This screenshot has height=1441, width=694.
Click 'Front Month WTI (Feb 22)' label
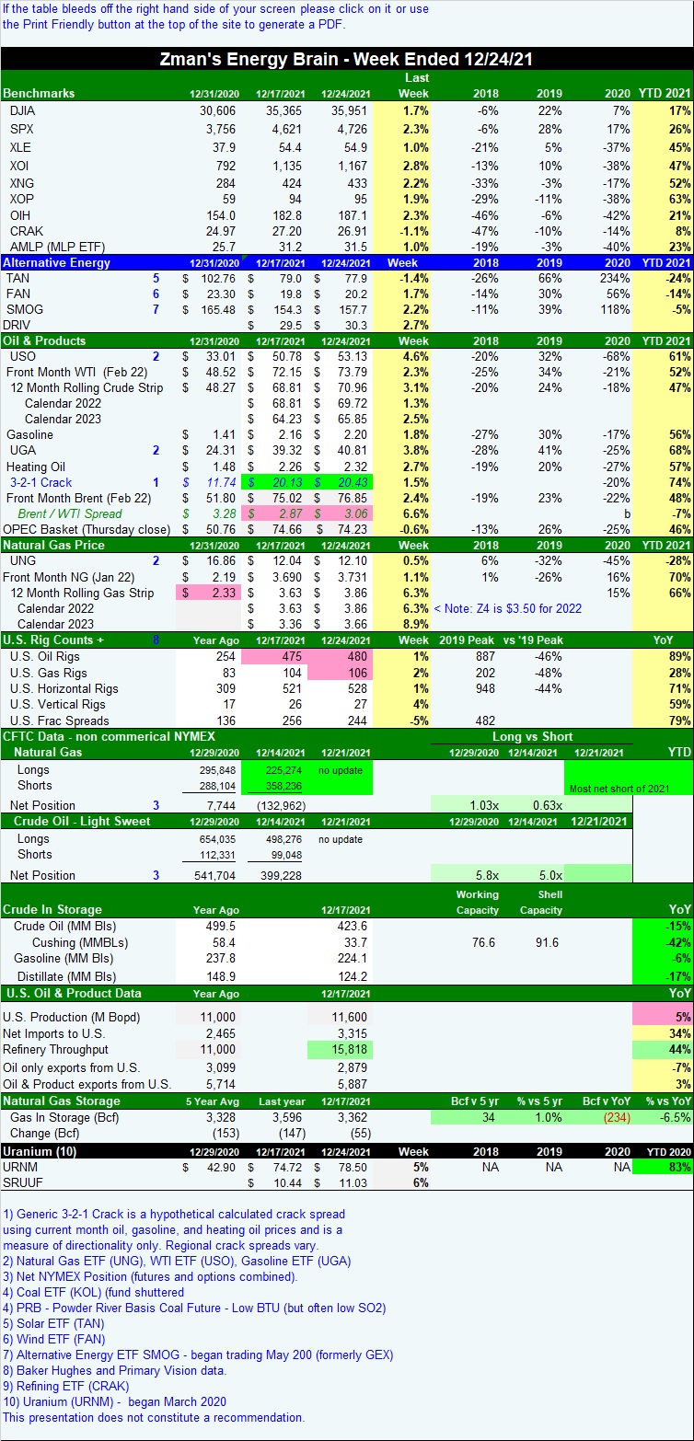click(75, 372)
